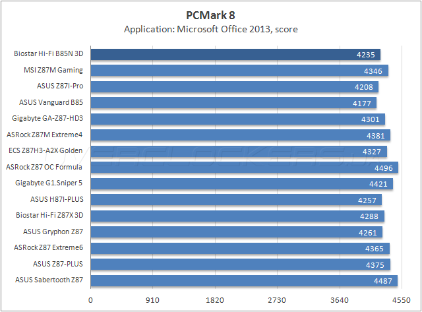
Task: Click the bar value 4346
Action: click(373, 71)
